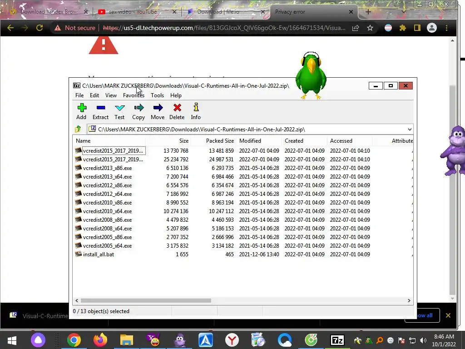Choose the Move toolbar icon
Screen dimensions: 465x349
click(x=158, y=107)
